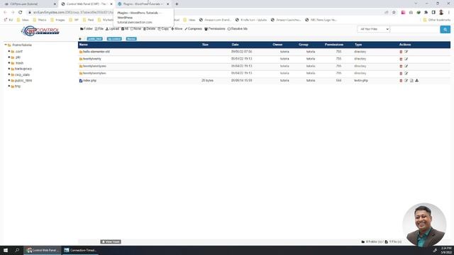Click edit icon for twentytwentytwo row
Image resolution: width=454 pixels, height=255 pixels.
pyautogui.click(x=406, y=74)
